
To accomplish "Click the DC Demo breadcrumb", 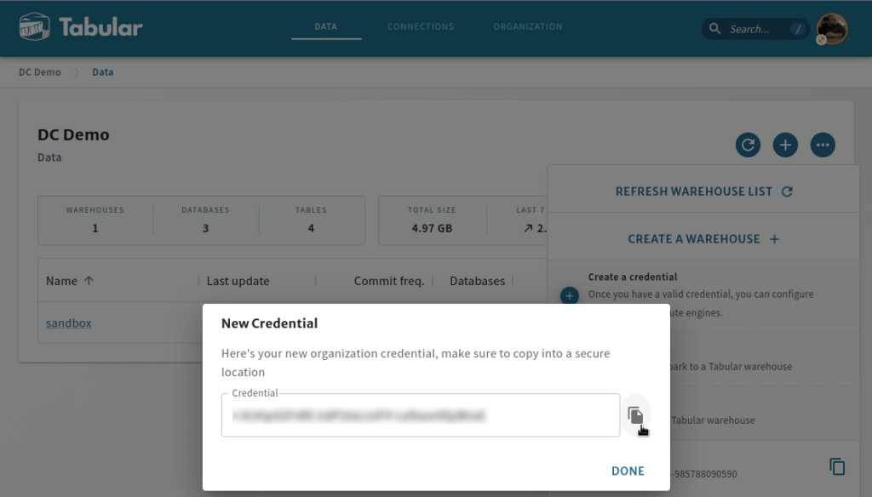I will (x=39, y=72).
